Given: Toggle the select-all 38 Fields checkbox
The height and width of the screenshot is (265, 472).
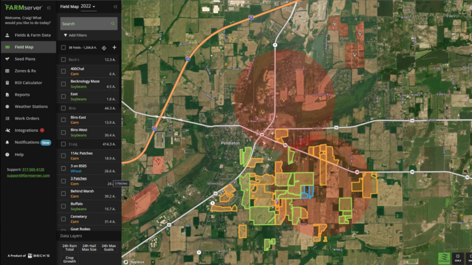Looking at the screenshot, I should 63,47.
